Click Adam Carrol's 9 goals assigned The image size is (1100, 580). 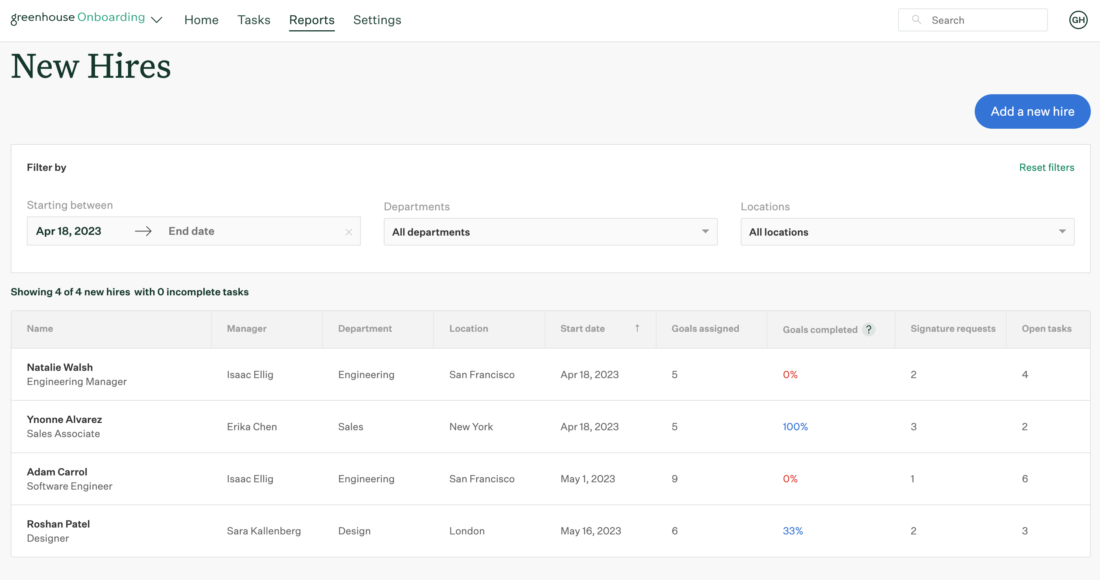[x=674, y=479]
